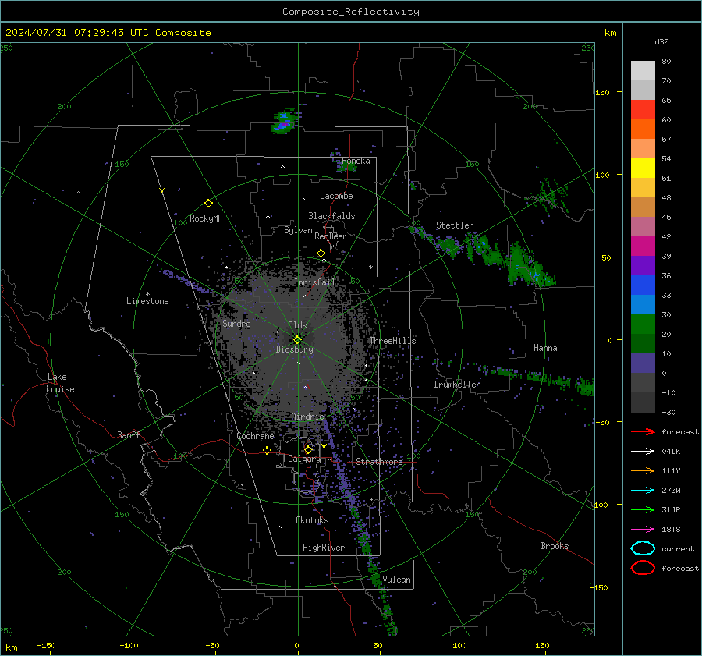This screenshot has width=702, height=656.
Task: Select the Brooks city label
Action: tap(555, 546)
